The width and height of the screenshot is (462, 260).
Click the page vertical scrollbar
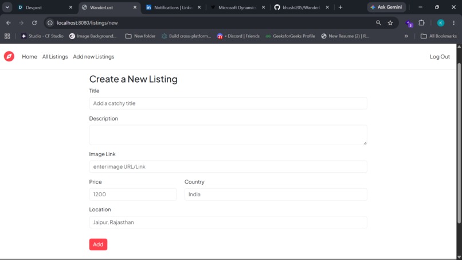point(459,143)
